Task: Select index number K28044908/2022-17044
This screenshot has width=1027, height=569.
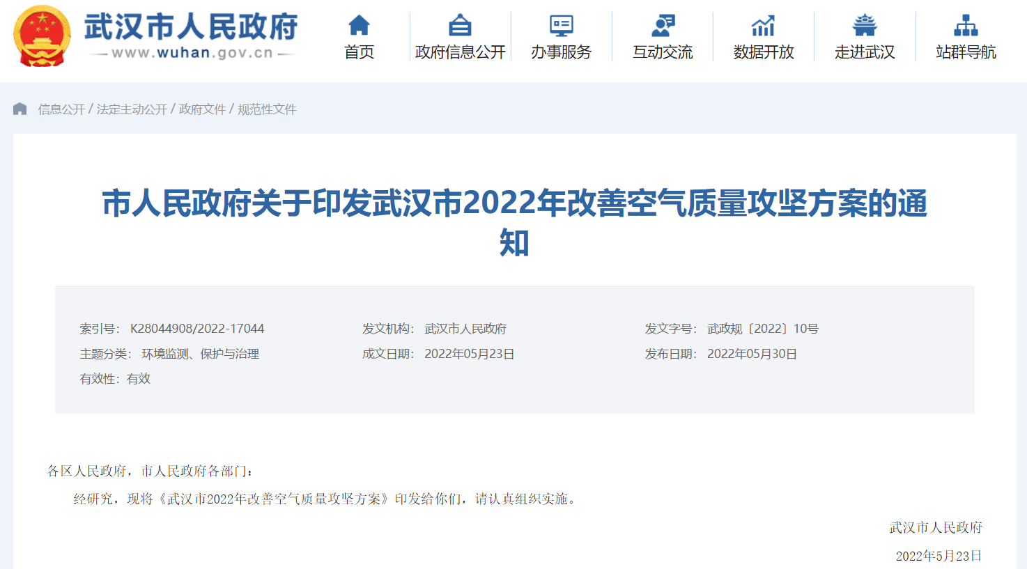Action: (x=197, y=329)
